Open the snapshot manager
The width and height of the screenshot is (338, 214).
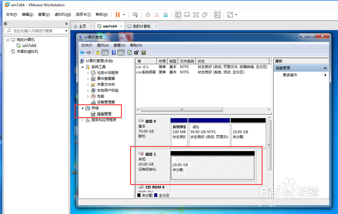(x=166, y=15)
